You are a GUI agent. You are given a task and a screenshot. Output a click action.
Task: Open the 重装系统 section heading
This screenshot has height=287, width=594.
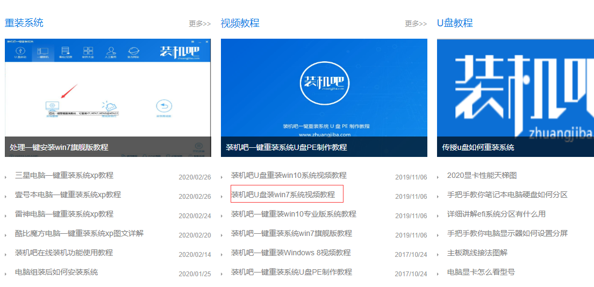point(24,23)
